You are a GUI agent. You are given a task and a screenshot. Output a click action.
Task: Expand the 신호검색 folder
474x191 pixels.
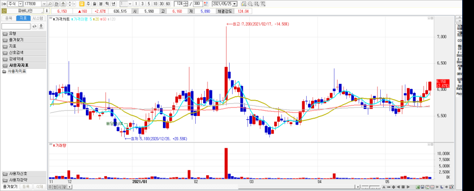click(24, 53)
